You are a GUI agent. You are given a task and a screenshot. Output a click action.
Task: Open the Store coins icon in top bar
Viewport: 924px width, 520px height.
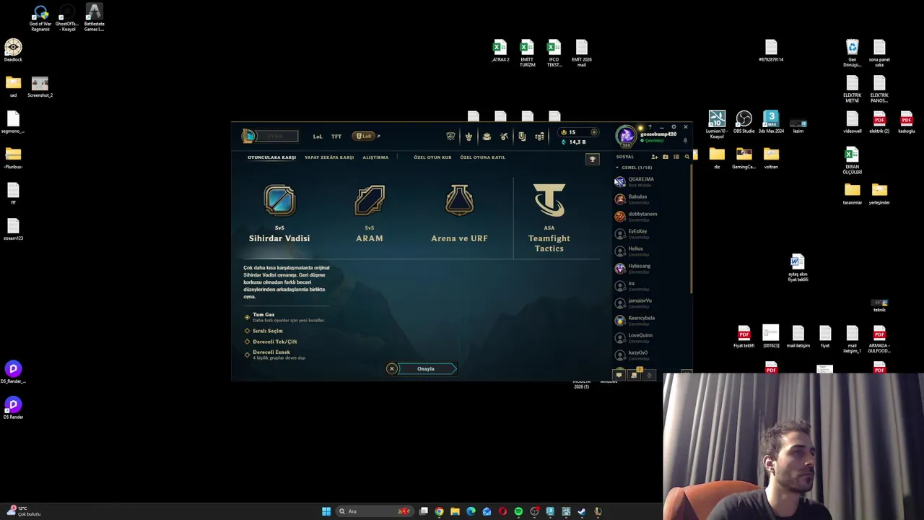(539, 136)
